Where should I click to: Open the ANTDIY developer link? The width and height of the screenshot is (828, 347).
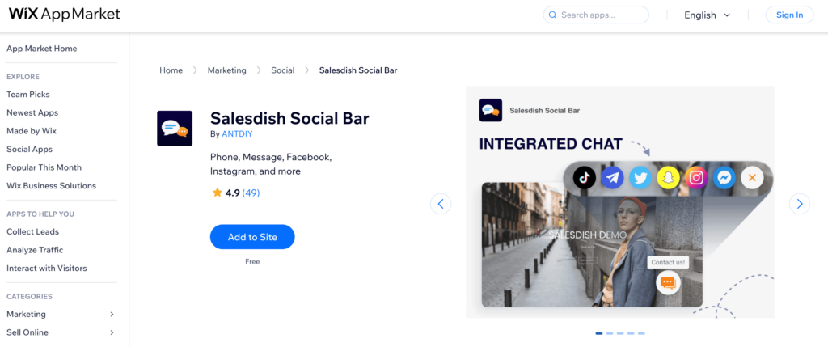point(237,134)
